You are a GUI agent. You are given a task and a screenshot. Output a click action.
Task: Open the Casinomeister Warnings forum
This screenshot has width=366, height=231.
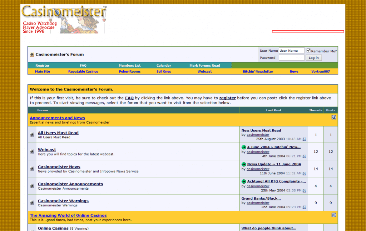[63, 201]
